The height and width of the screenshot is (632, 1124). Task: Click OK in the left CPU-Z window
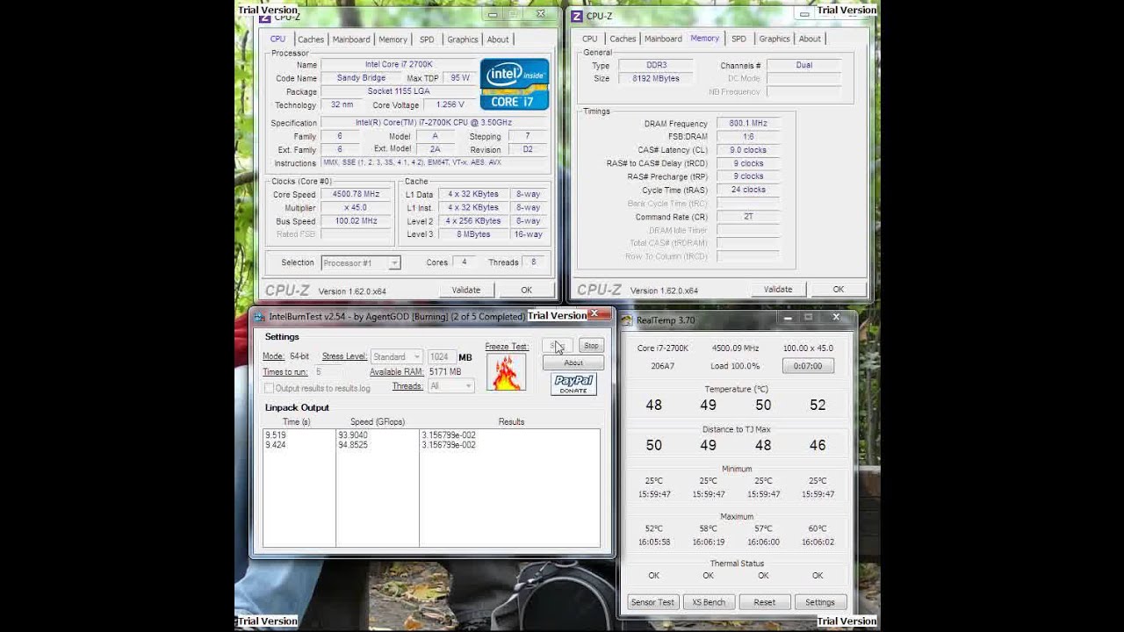click(526, 290)
